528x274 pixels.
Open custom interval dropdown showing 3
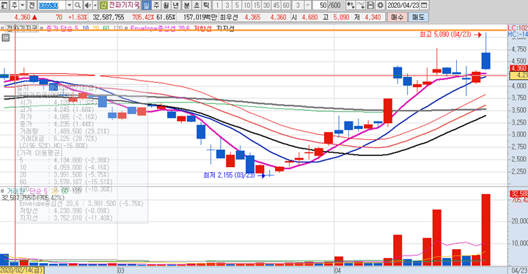(x=308, y=5)
